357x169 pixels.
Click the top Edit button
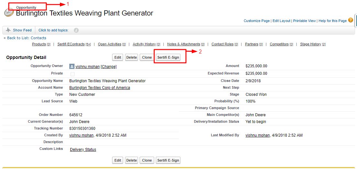(118, 58)
